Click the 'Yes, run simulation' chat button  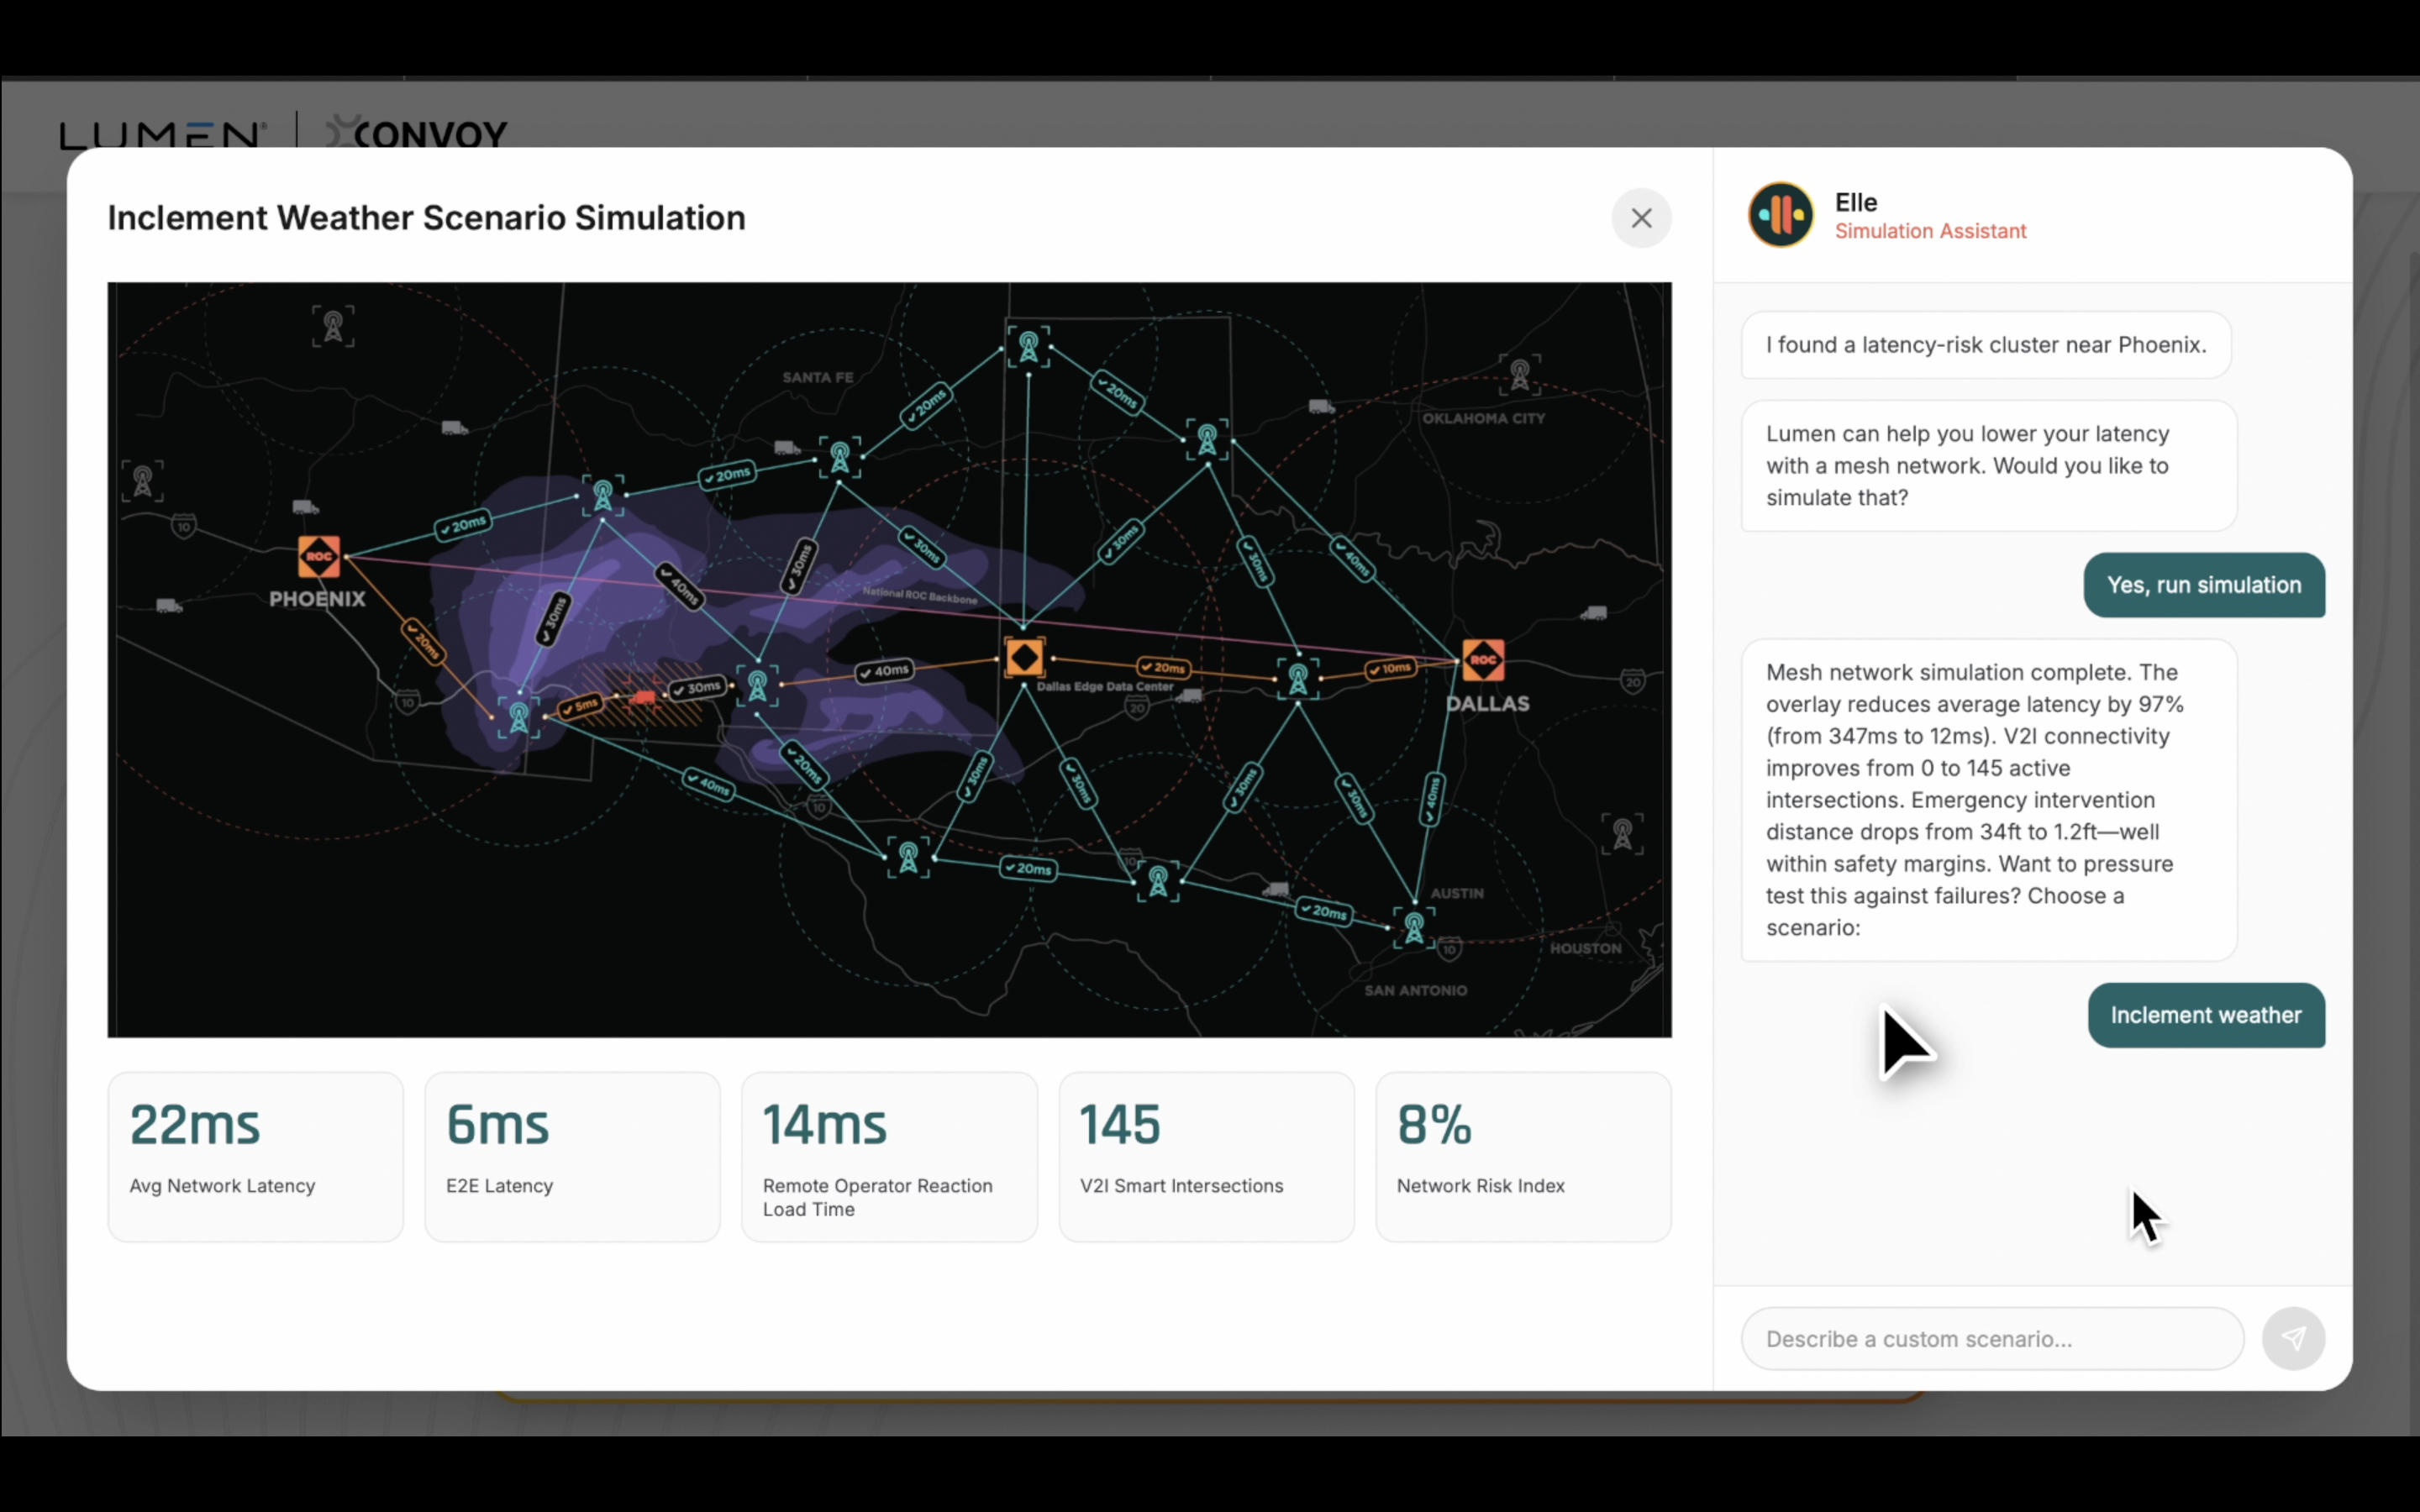point(2204,585)
